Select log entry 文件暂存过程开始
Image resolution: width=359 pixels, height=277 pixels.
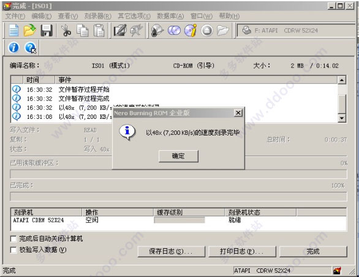(84, 89)
